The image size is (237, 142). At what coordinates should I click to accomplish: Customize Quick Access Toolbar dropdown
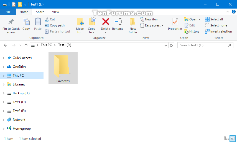[x=25, y=5]
